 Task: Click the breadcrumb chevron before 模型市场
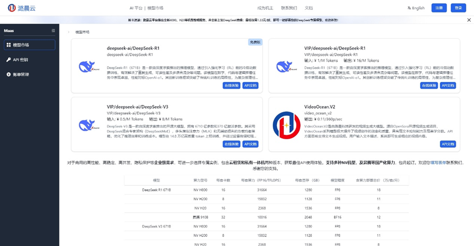68,32
